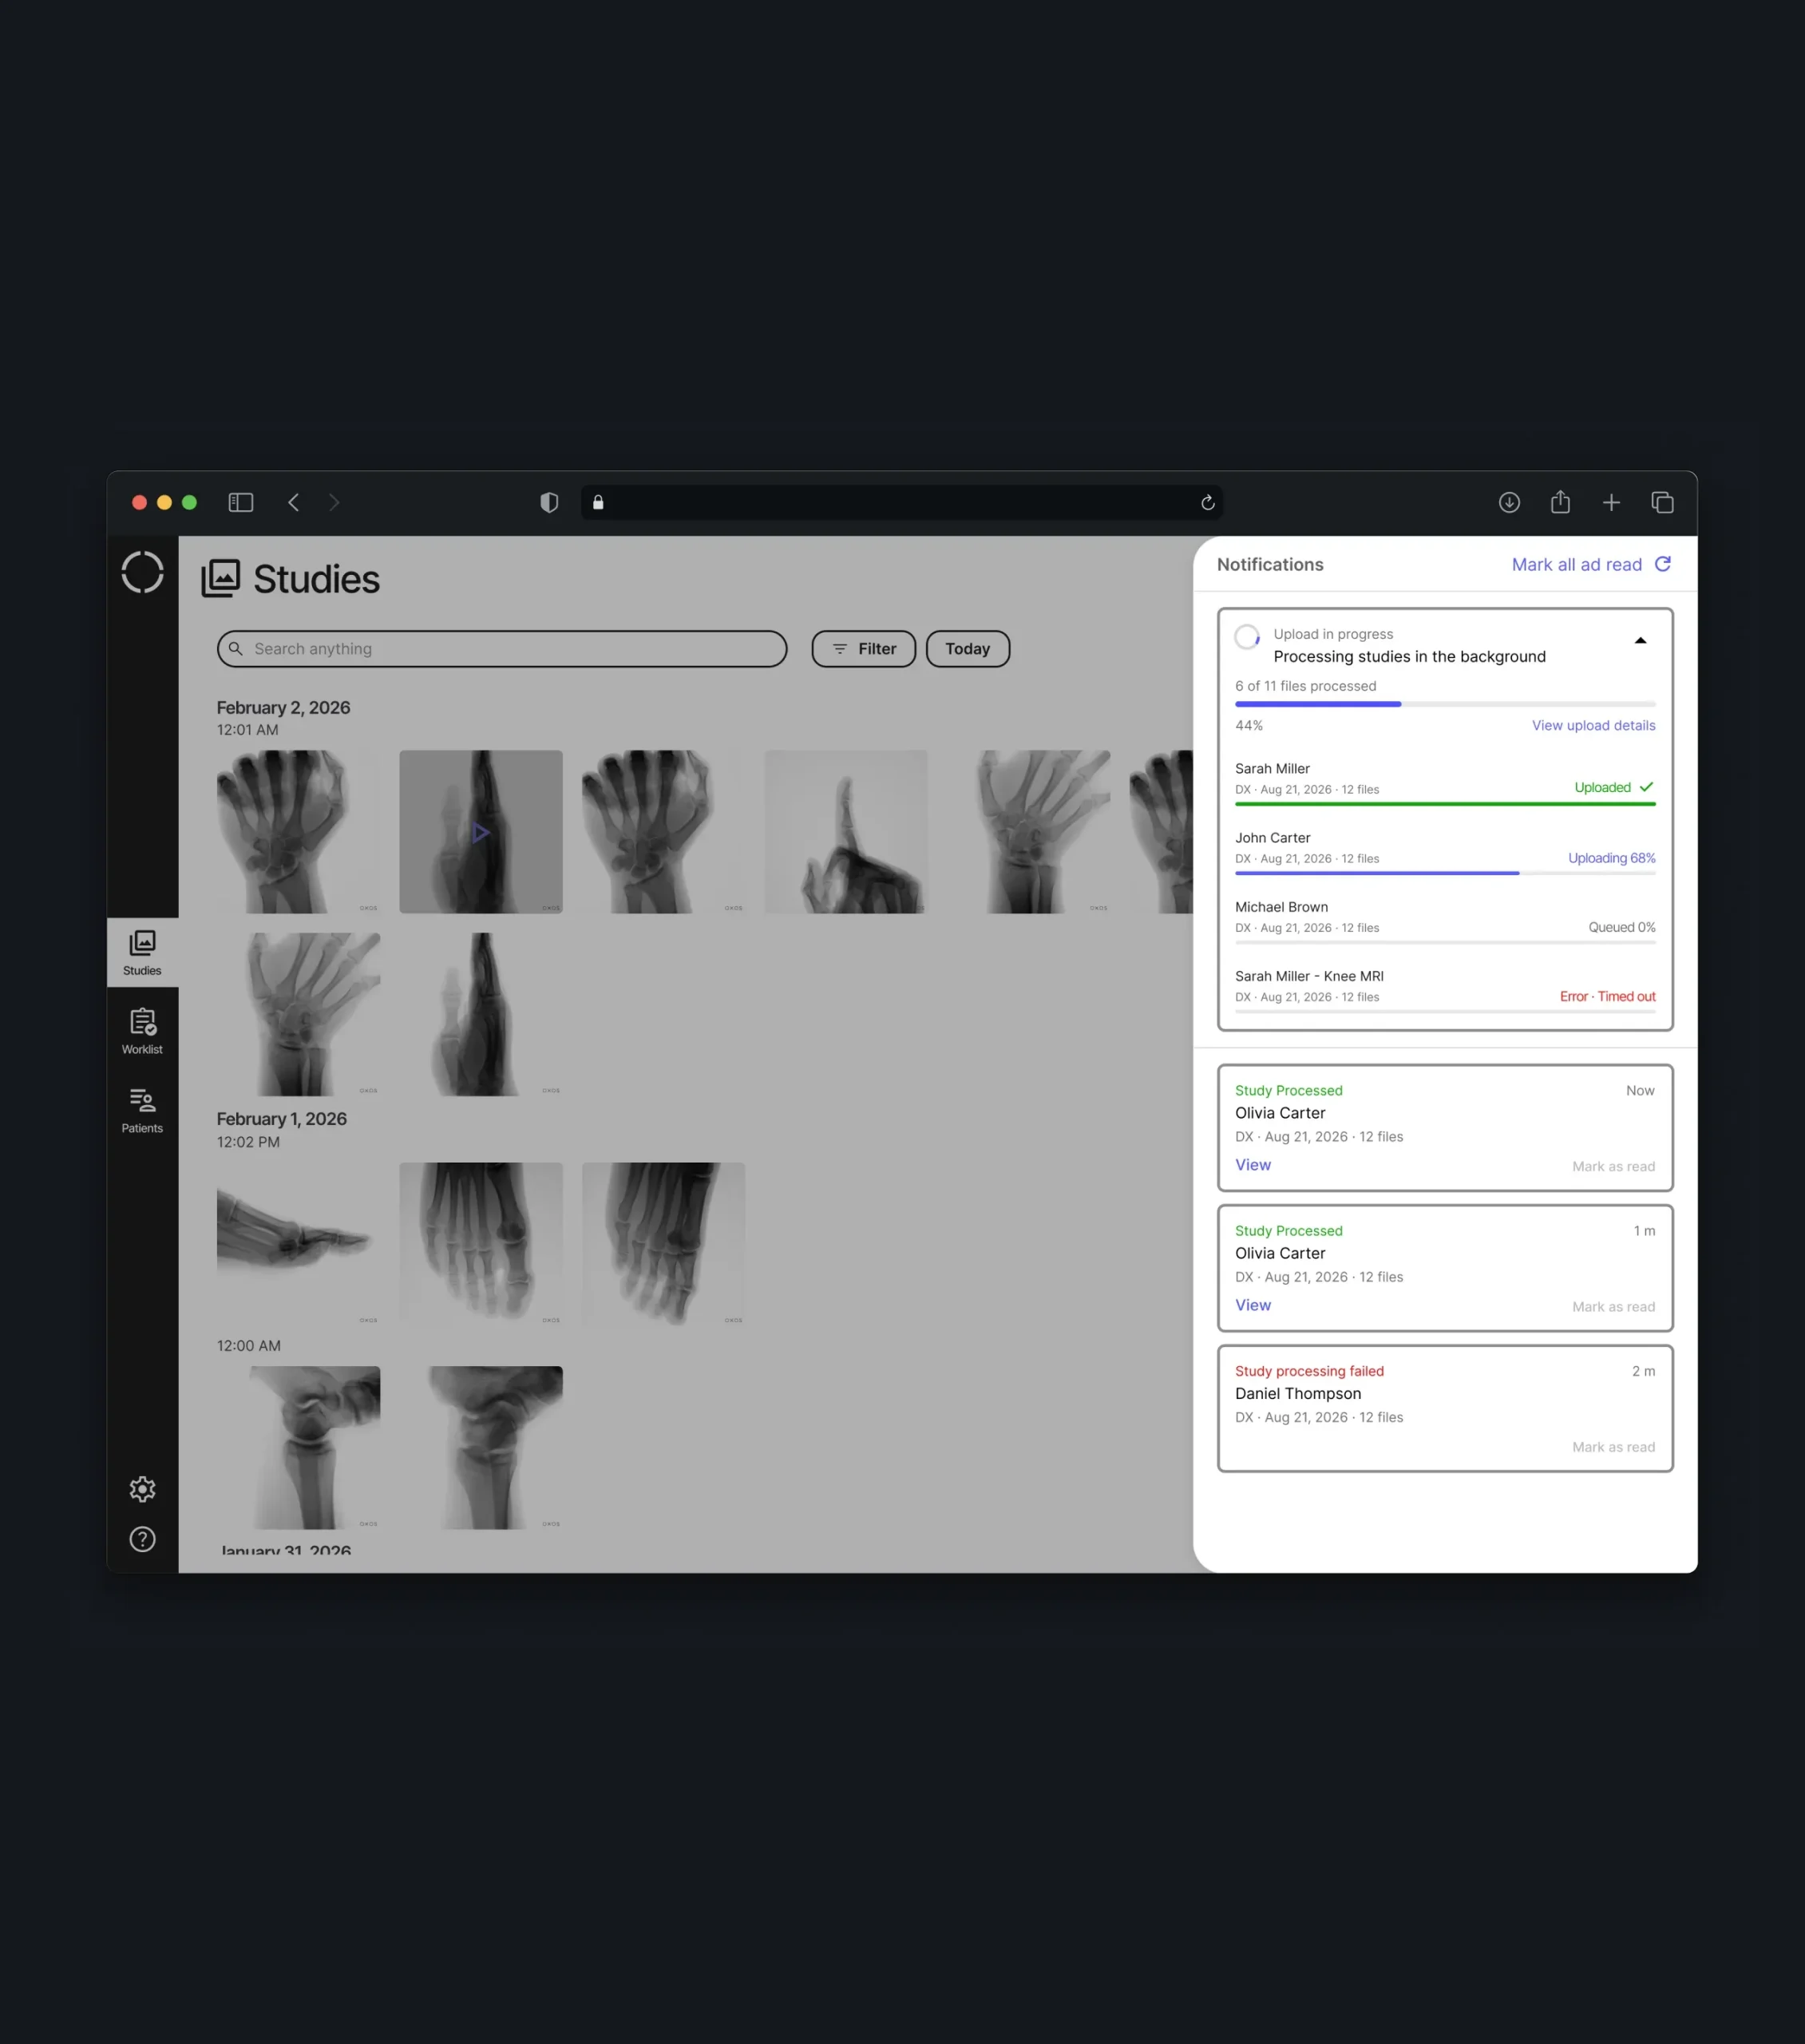Image resolution: width=1805 pixels, height=2044 pixels.
Task: Go forward with the browser arrow
Action: (334, 502)
